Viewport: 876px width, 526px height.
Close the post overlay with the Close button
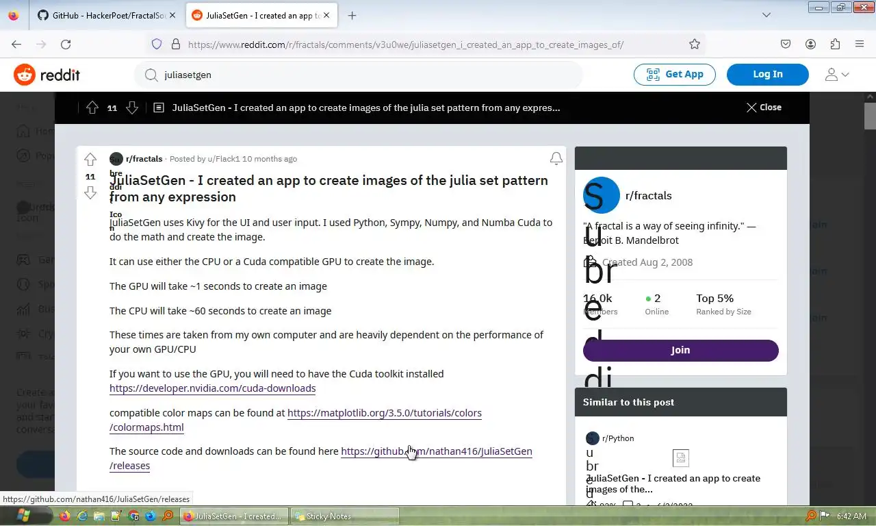click(x=764, y=108)
